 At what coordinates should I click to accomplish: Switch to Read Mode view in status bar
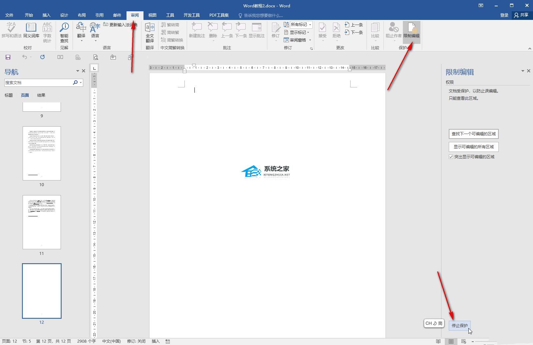point(438,341)
